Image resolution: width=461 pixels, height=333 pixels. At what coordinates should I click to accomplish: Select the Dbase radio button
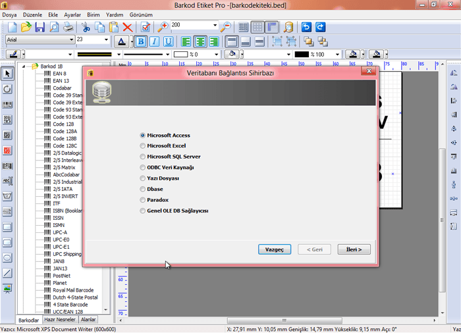tap(143, 189)
